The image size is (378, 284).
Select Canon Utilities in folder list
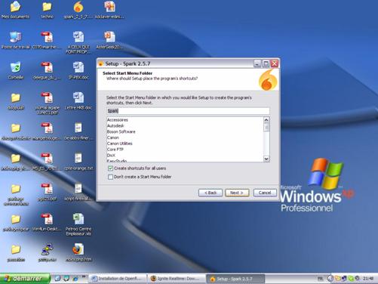(x=120, y=144)
